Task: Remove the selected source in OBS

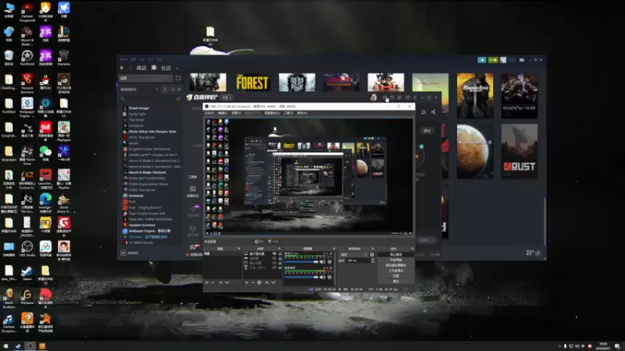Action: [252, 282]
